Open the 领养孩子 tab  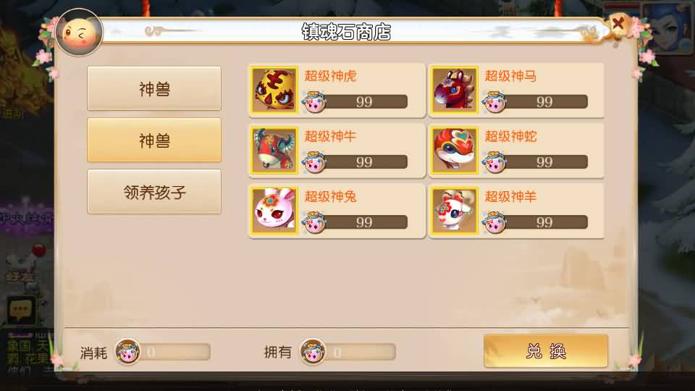pos(154,191)
